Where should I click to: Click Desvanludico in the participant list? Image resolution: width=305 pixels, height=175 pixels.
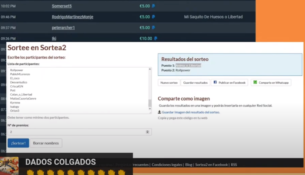click(19, 82)
